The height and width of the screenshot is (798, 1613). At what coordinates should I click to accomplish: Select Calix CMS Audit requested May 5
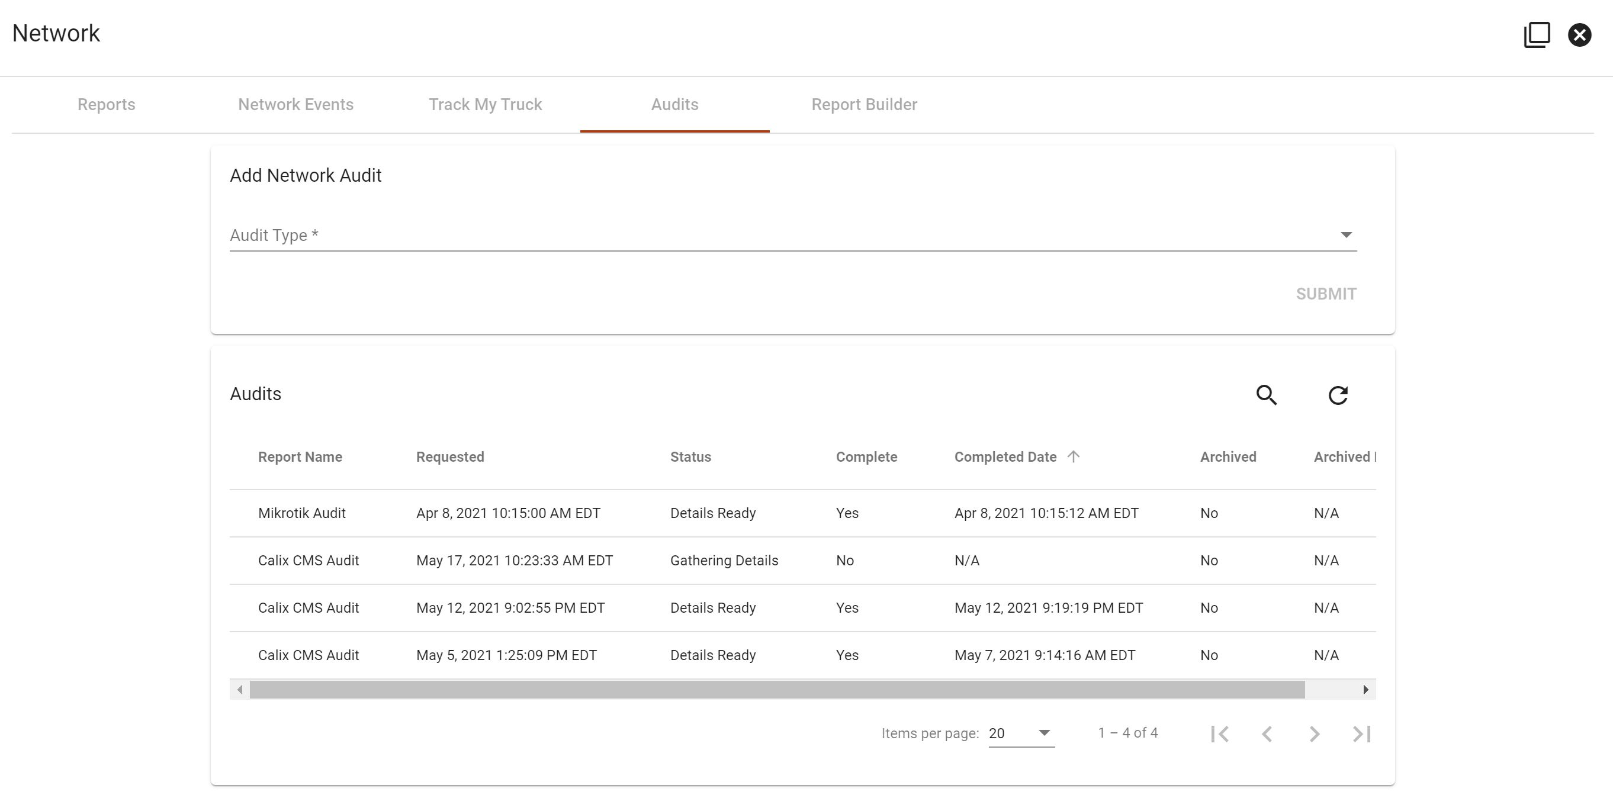803,655
